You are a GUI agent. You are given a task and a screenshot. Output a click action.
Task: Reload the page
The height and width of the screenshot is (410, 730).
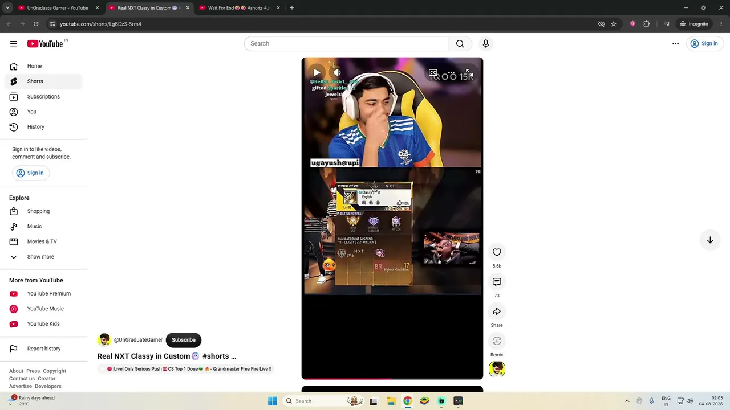(x=36, y=24)
